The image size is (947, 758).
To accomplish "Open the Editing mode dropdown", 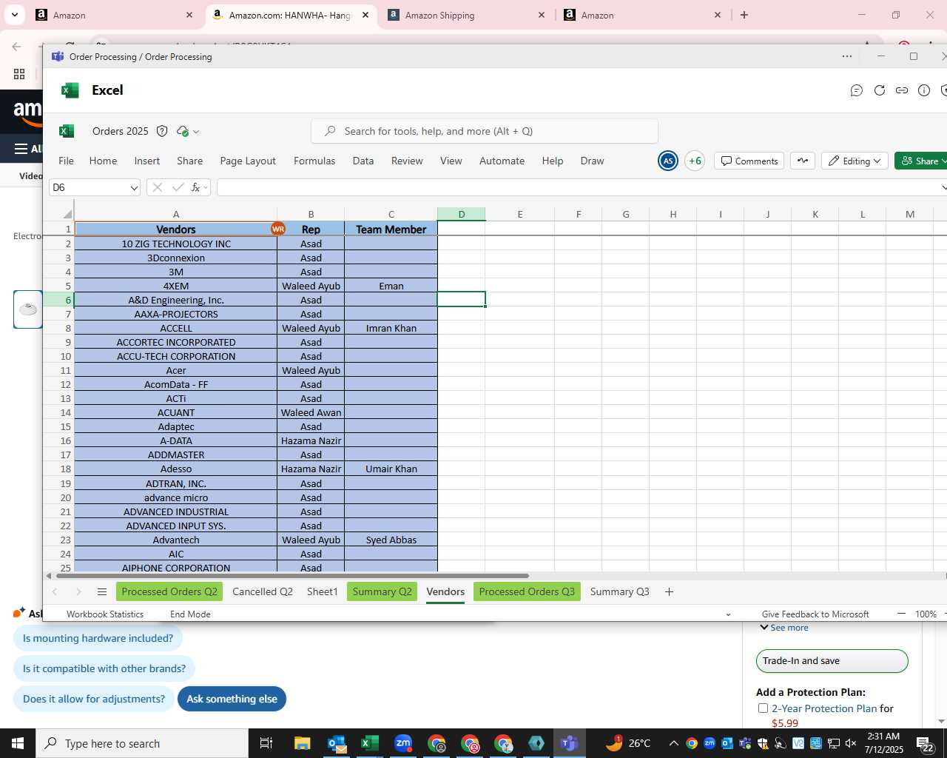I will (855, 161).
